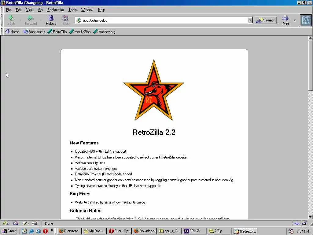Click the page icon in the URL bar
313x235 pixels.
coord(79,20)
